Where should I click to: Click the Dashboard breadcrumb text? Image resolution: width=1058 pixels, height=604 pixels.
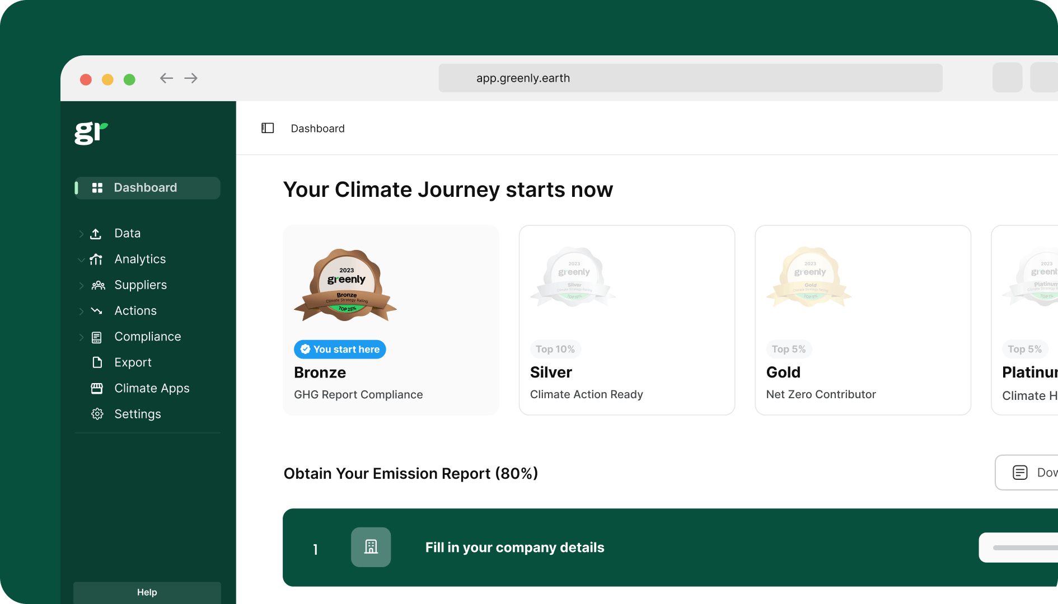(x=317, y=129)
